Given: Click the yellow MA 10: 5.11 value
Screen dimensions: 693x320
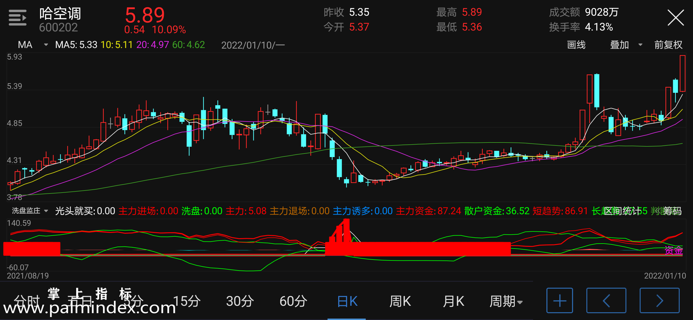Looking at the screenshot, I should coord(117,45).
